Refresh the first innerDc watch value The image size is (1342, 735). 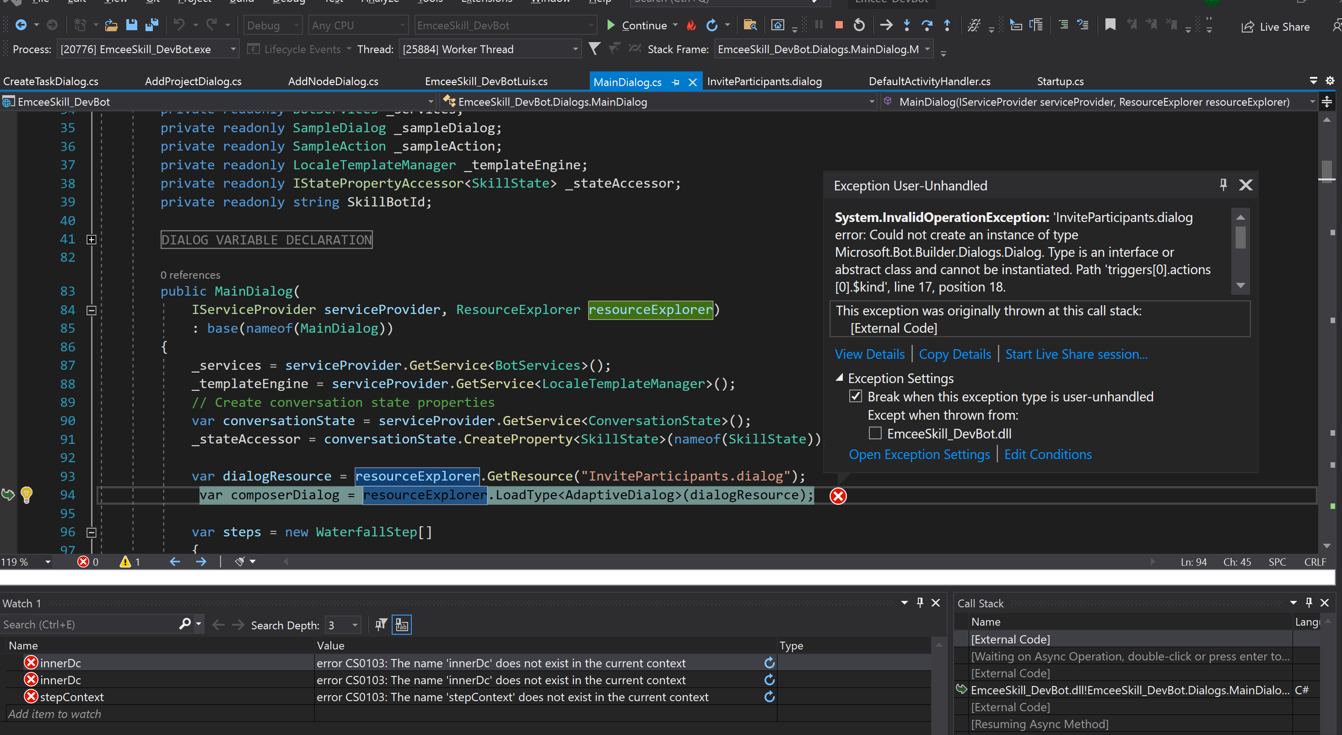pyautogui.click(x=769, y=663)
